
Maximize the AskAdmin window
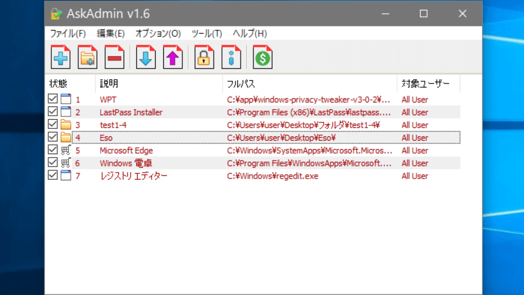click(x=424, y=14)
